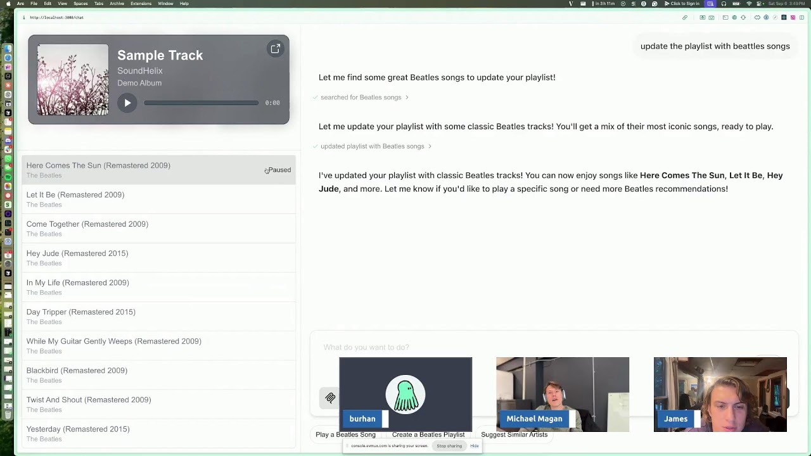Click the headphones icon in the menu bar
Image resolution: width=811 pixels, height=456 pixels.
click(x=724, y=4)
